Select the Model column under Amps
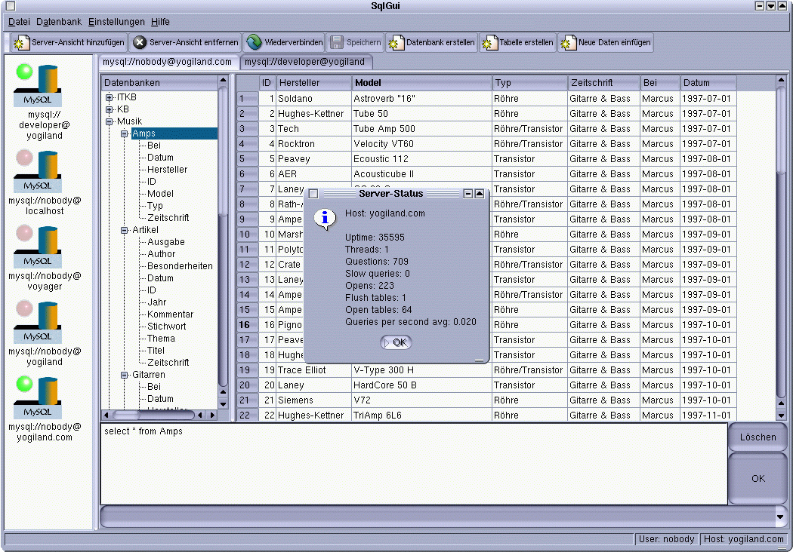The image size is (793, 552). pyautogui.click(x=160, y=194)
